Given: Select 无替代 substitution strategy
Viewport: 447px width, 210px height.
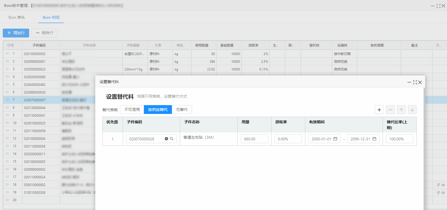Looking at the screenshot, I should coord(182,110).
